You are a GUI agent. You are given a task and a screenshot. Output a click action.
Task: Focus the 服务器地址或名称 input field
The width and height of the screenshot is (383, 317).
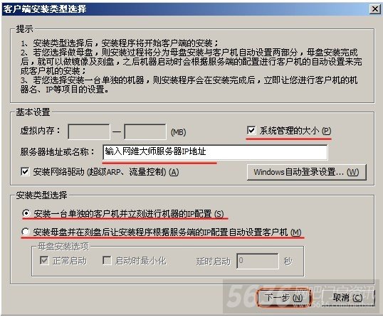coord(215,152)
